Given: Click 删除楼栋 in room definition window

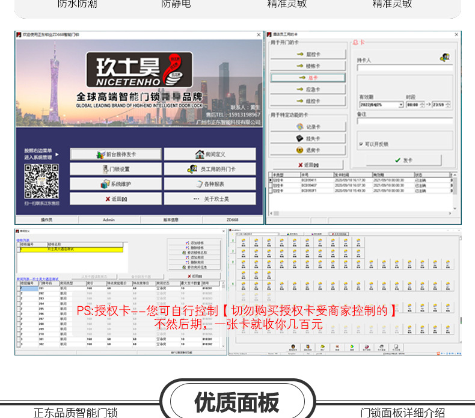Looking at the screenshot, I should (194, 248).
